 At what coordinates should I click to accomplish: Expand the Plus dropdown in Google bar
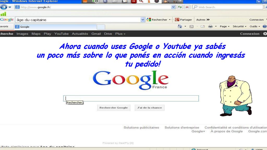pyautogui.click(x=120, y=34)
